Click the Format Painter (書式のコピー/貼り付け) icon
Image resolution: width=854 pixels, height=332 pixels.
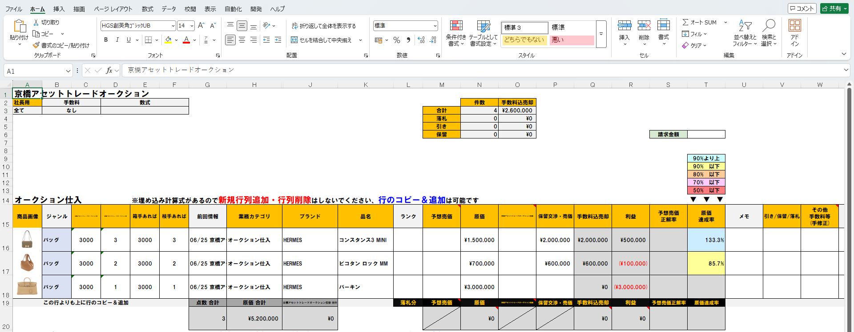(36, 45)
